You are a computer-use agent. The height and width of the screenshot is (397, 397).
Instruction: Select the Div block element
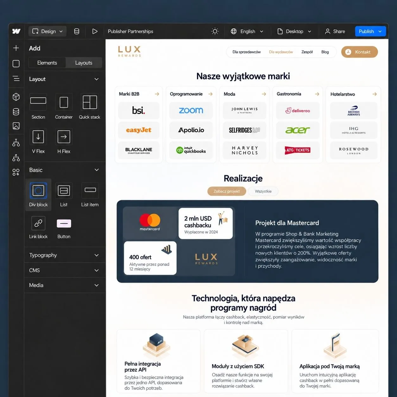[38, 195]
